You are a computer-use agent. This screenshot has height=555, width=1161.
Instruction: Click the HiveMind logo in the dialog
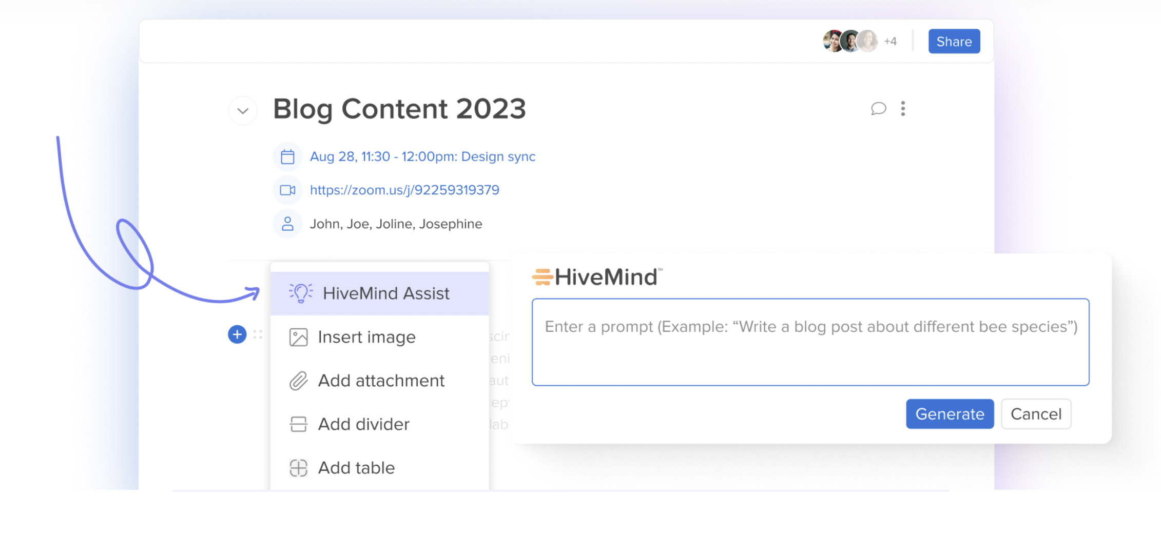tap(597, 277)
